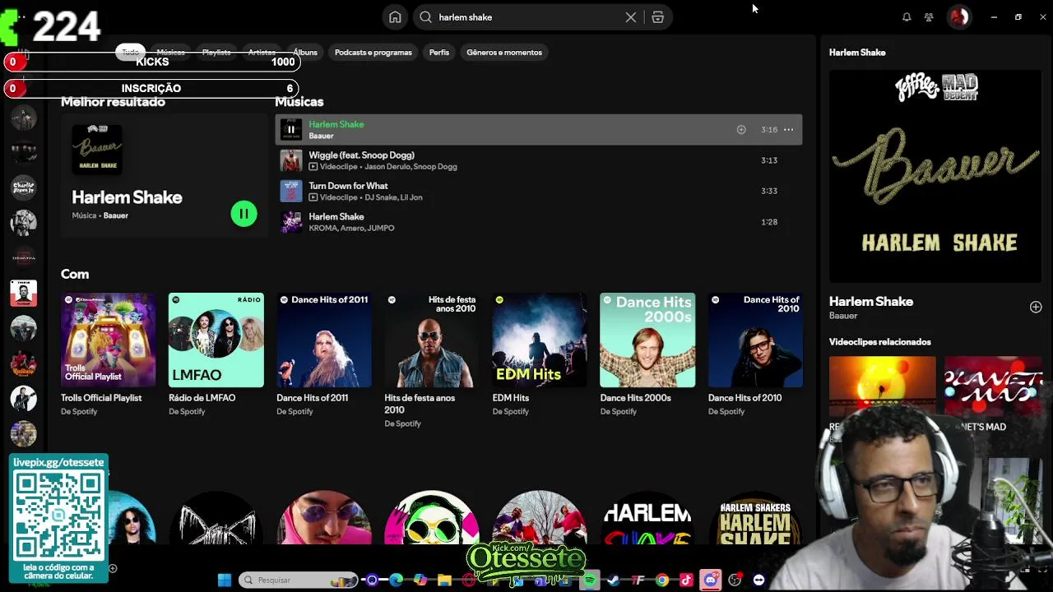This screenshot has width=1053, height=592.
Task: Open more options for Harlem Shake row
Action: coord(788,129)
